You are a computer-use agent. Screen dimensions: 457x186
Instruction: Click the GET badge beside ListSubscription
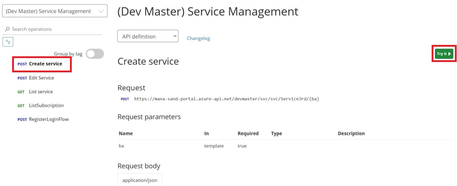[x=21, y=106]
